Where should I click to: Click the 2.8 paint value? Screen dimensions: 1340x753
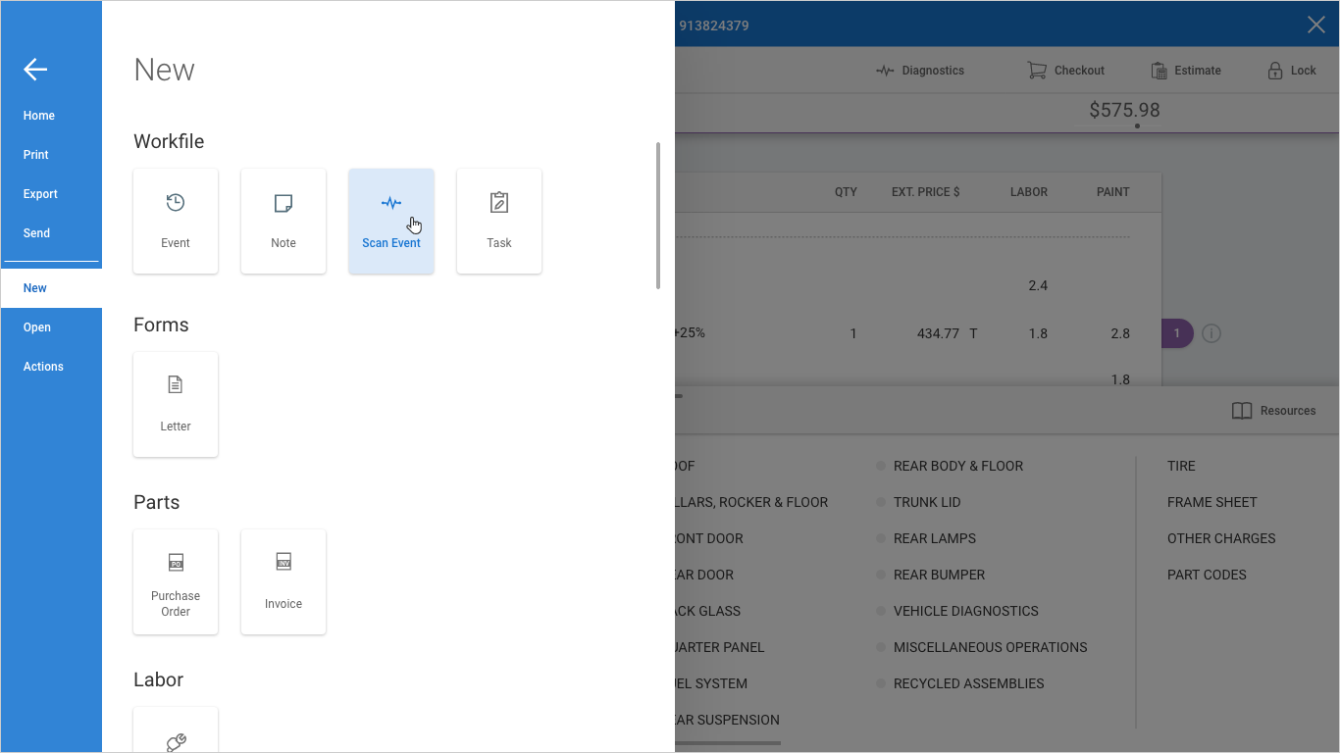[1120, 333]
